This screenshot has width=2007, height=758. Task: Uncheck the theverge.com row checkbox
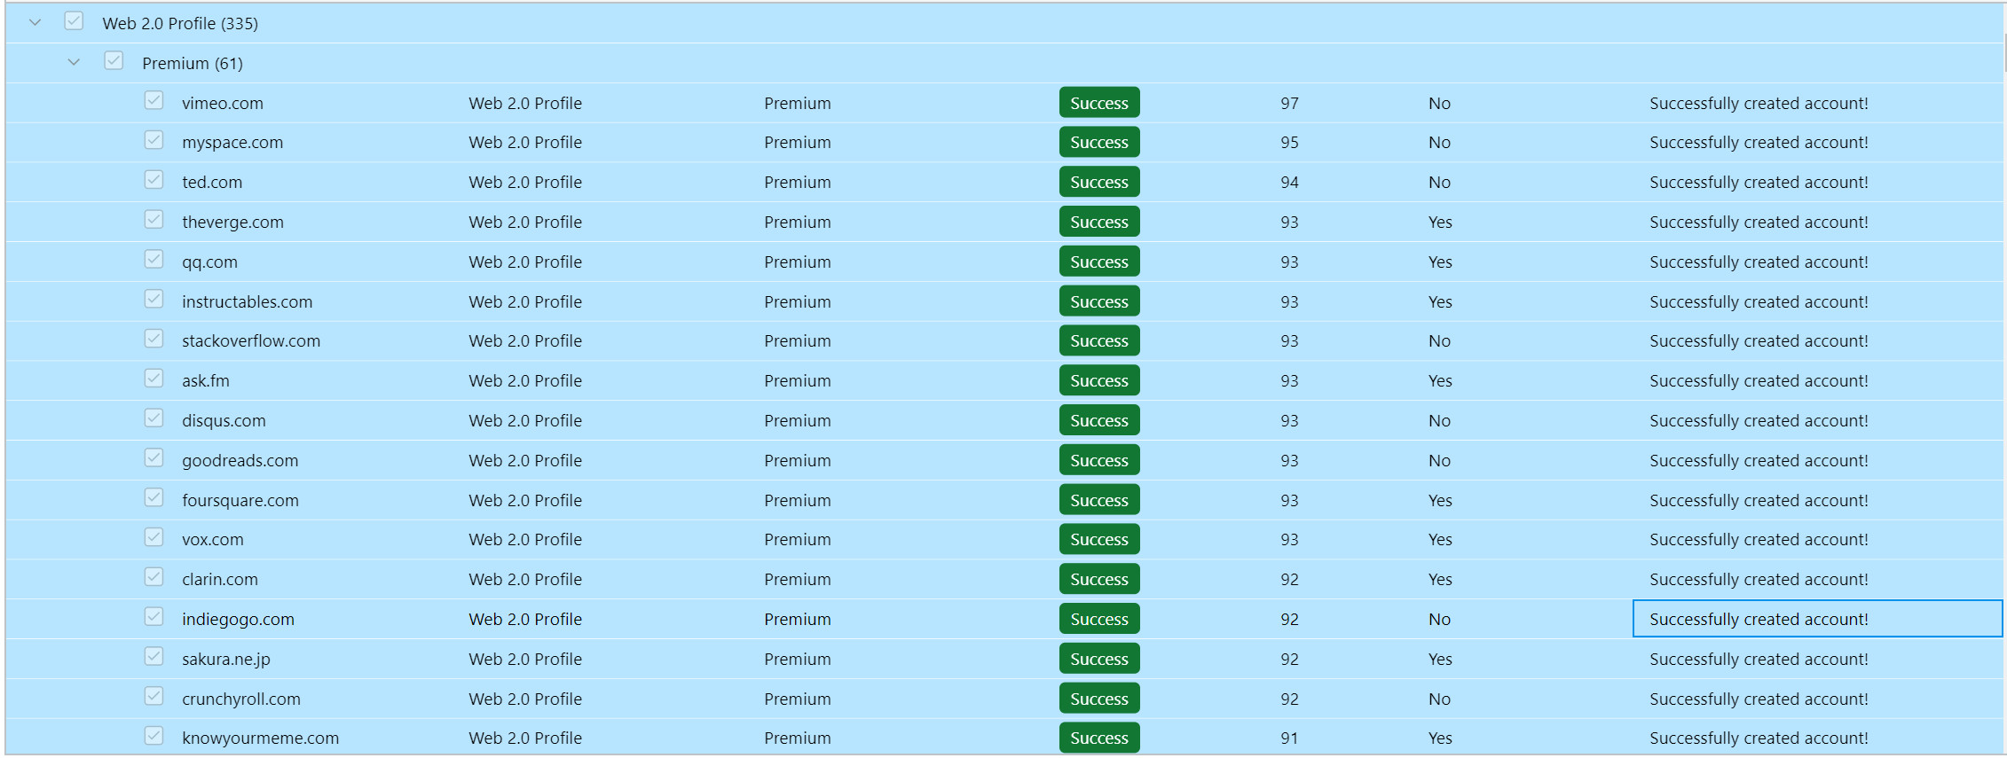coord(153,220)
